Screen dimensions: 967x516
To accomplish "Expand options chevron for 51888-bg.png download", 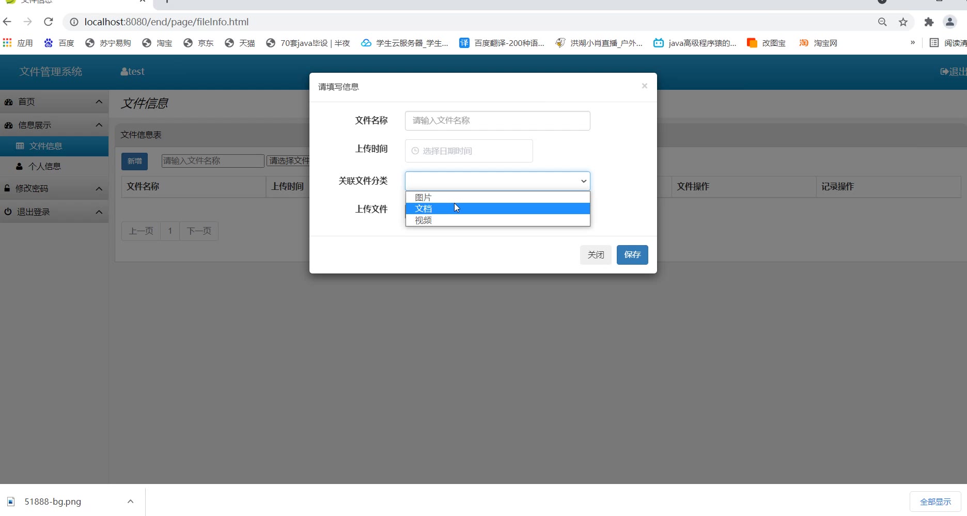I will tap(130, 501).
